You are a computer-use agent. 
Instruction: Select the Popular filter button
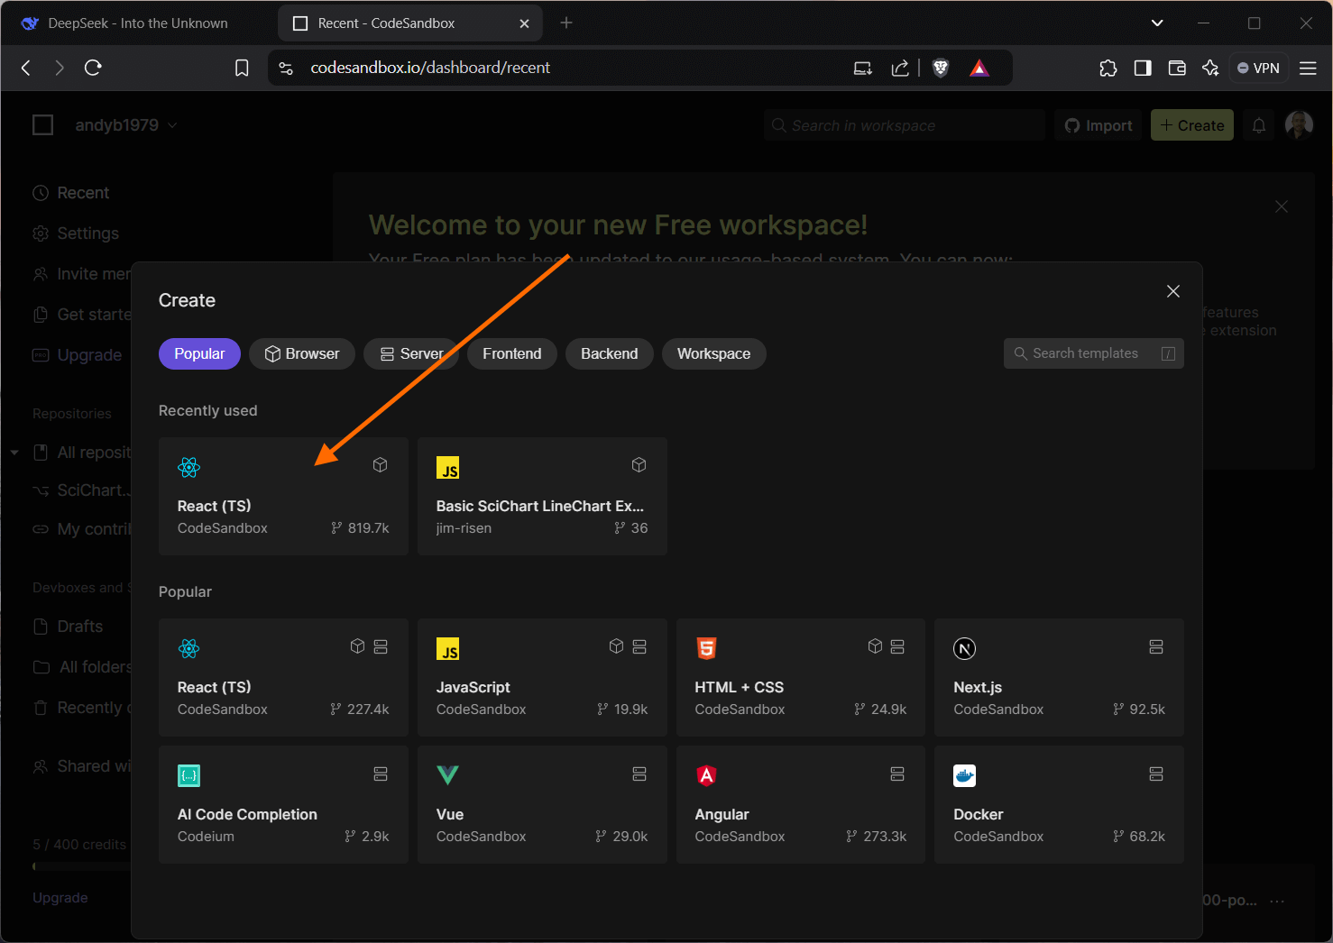pyautogui.click(x=199, y=353)
